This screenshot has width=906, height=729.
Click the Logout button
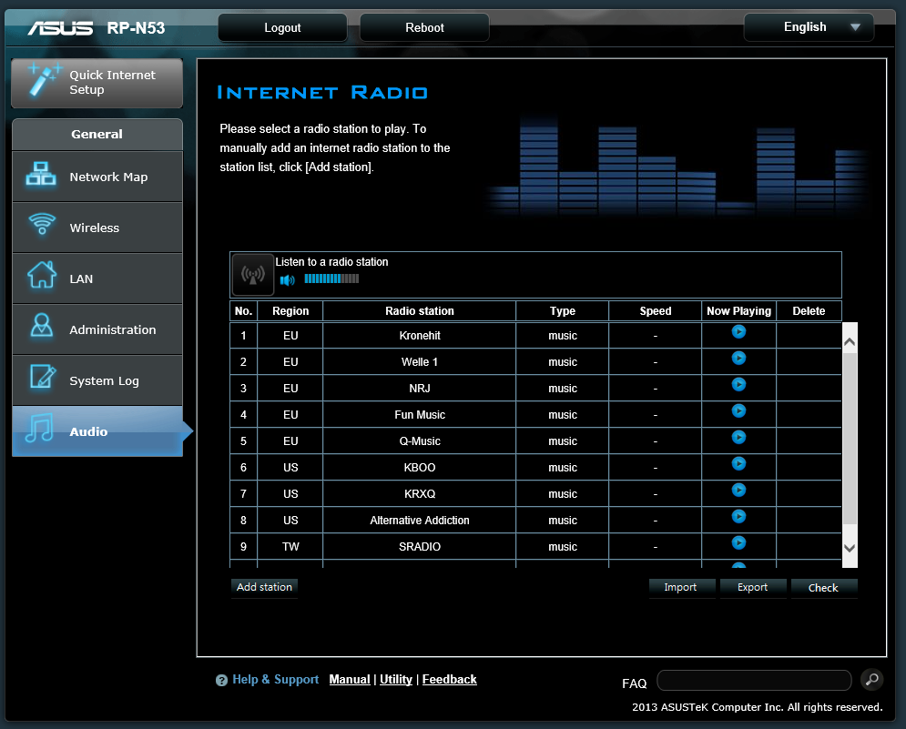[x=282, y=27]
